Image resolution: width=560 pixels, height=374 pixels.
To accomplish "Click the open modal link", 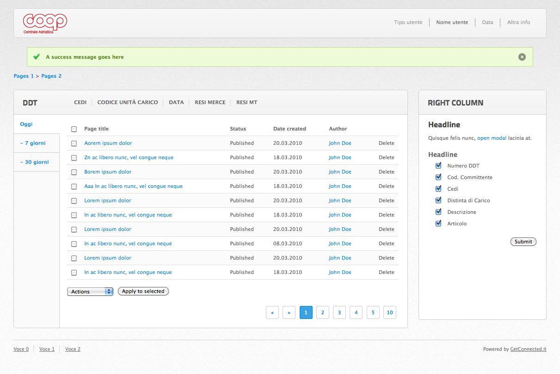I will click(492, 138).
